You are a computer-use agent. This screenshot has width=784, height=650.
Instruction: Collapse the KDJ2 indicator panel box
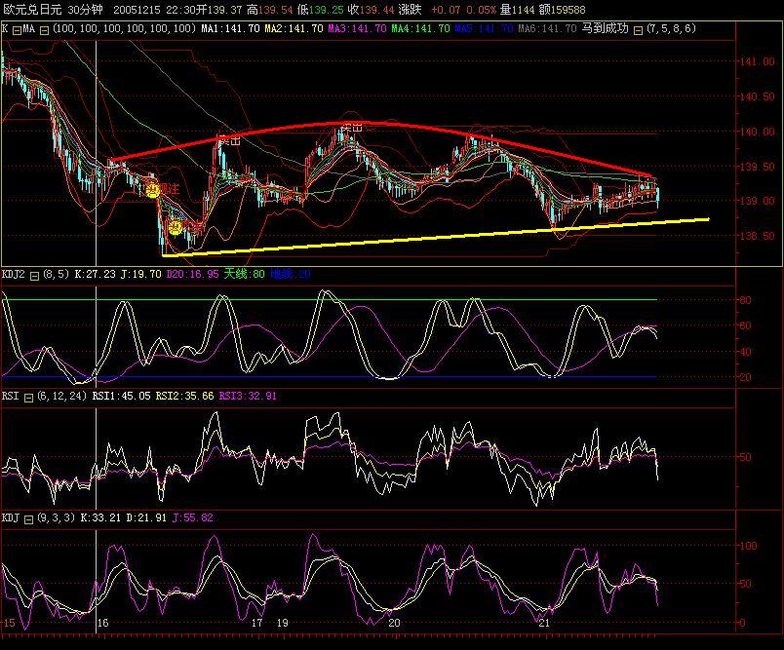tap(34, 276)
